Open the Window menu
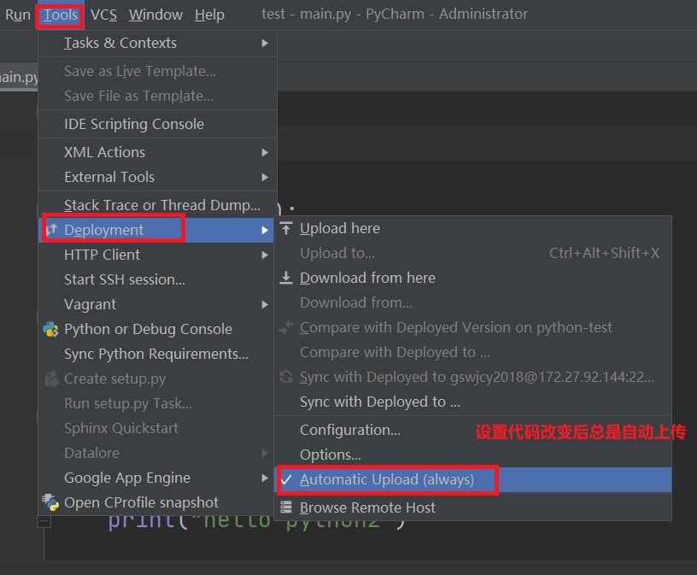Viewport: 697px width, 575px height. tap(155, 15)
